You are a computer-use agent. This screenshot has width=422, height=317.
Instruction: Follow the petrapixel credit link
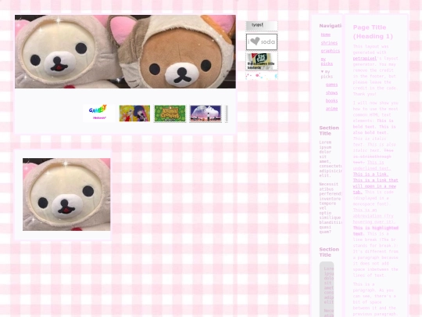pyautogui.click(x=365, y=58)
